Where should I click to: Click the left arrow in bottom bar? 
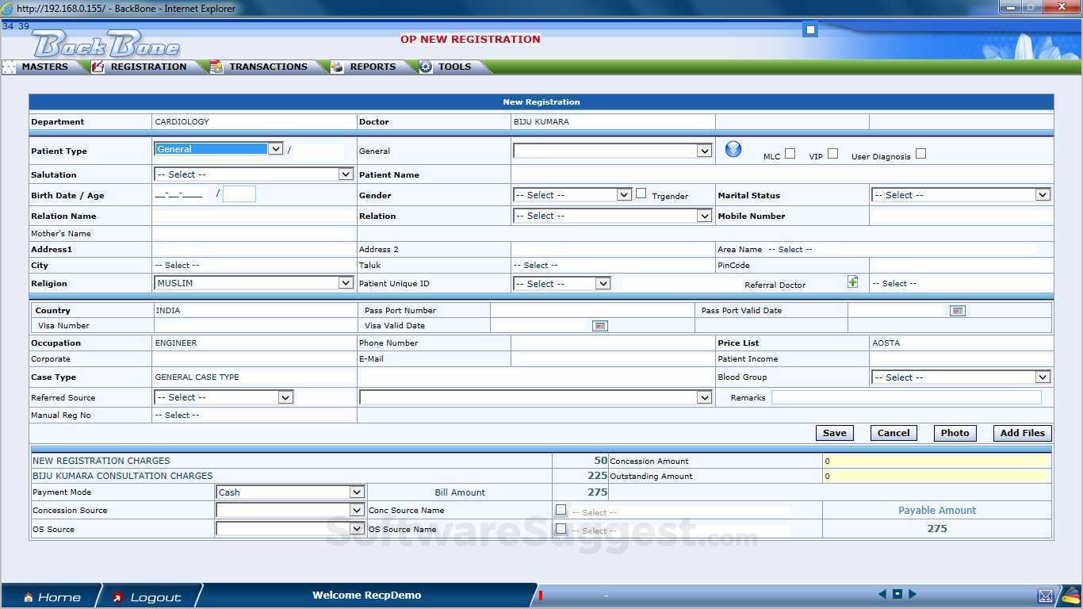882,594
